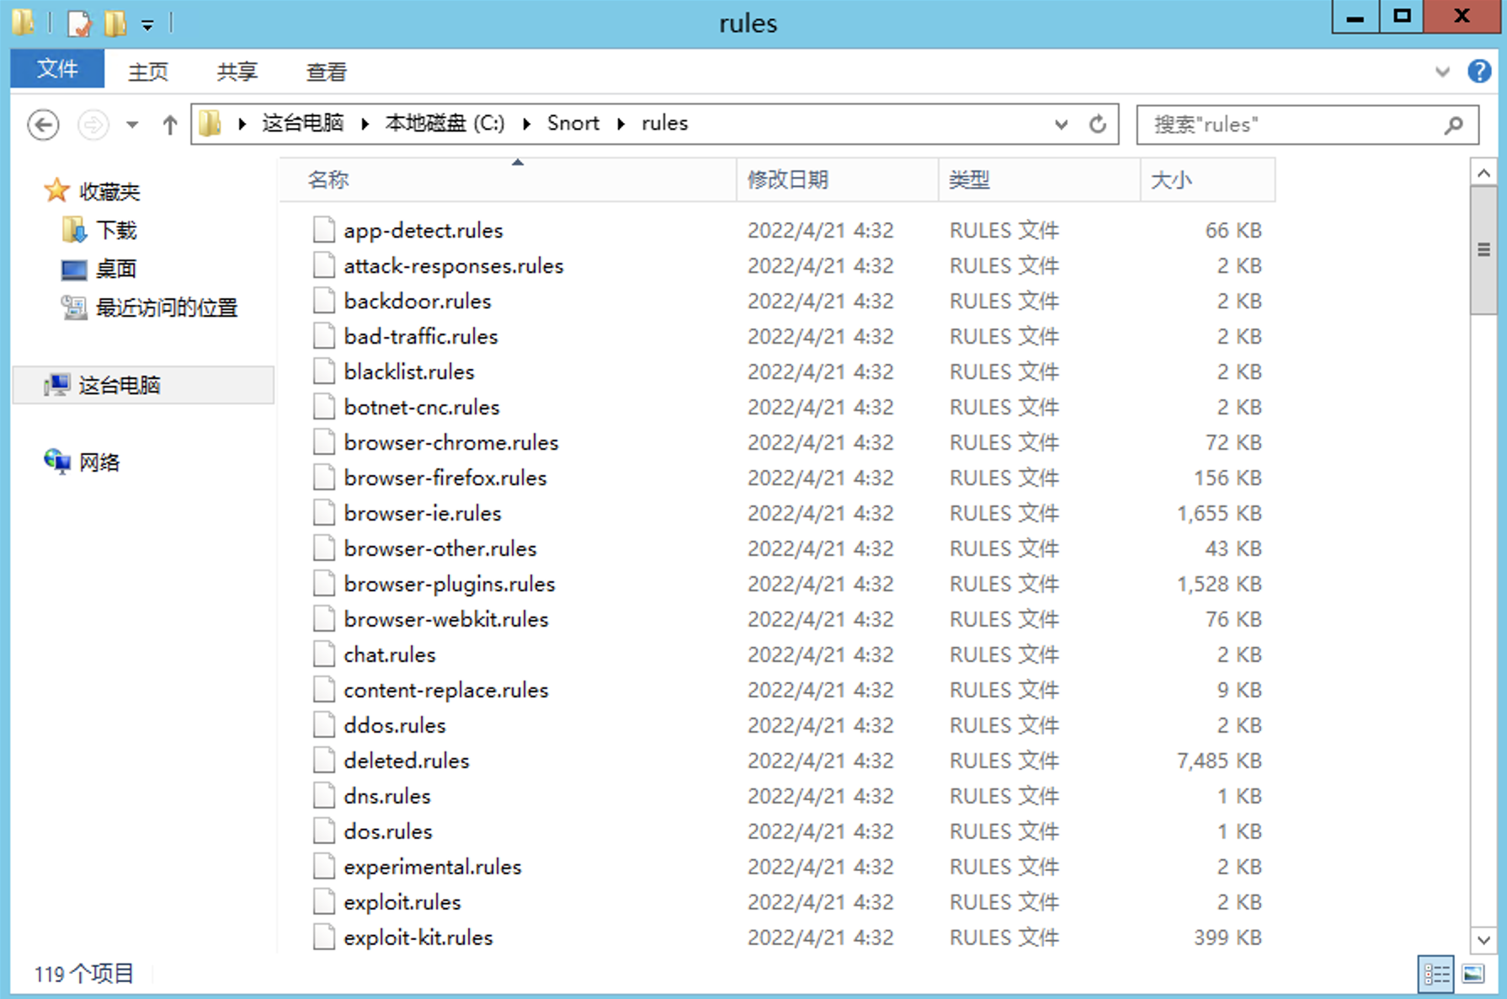Click the 1,655 KB size value
The height and width of the screenshot is (999, 1507).
click(x=1219, y=513)
